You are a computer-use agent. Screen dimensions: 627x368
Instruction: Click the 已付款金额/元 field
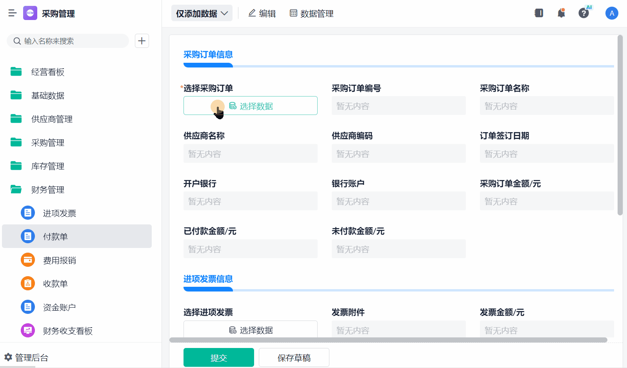(251, 249)
